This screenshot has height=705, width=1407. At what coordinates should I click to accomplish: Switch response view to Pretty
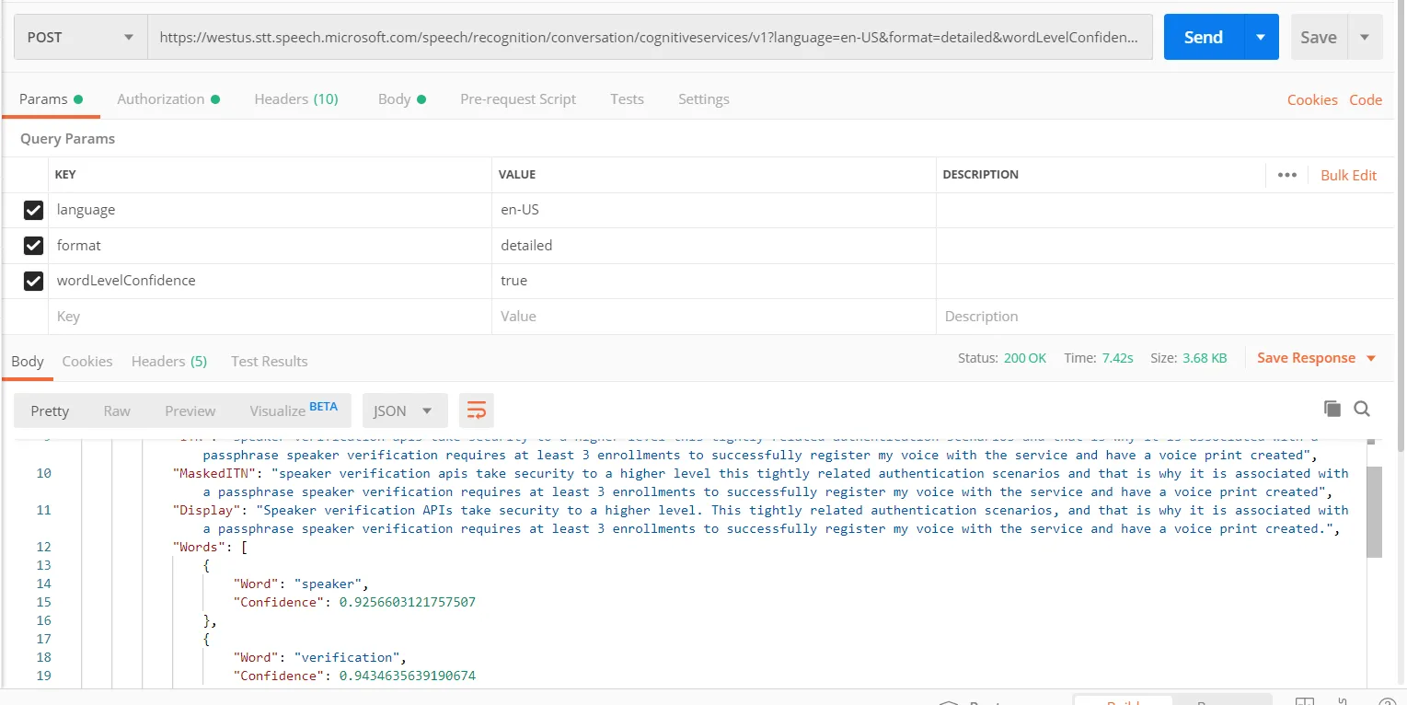tap(50, 410)
